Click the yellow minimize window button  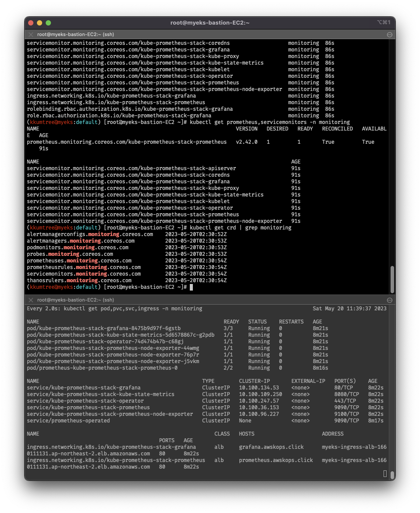[x=40, y=23]
